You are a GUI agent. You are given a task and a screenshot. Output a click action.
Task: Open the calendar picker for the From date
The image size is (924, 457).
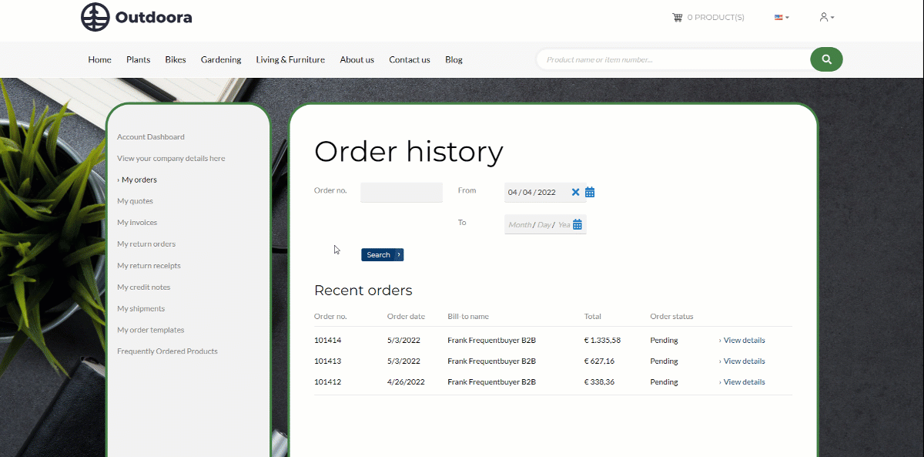coord(590,192)
